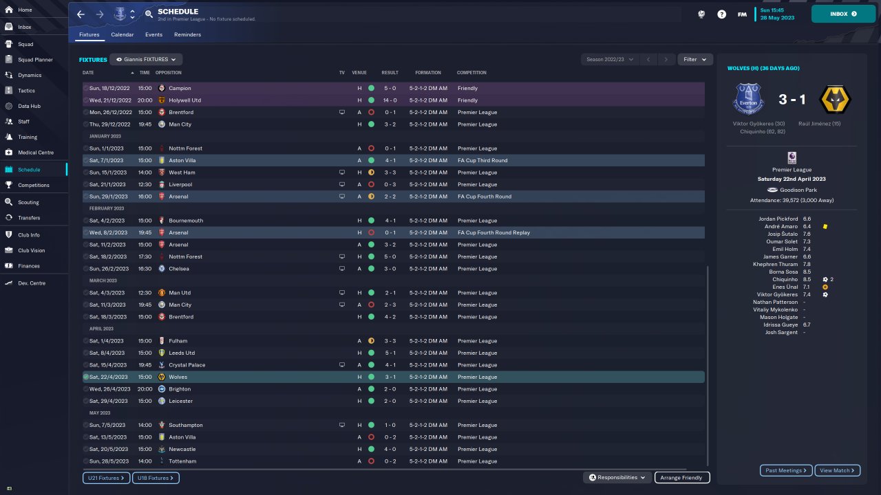Tick the circle for the Tottenham fixture
The width and height of the screenshot is (881, 495).
[x=86, y=461]
